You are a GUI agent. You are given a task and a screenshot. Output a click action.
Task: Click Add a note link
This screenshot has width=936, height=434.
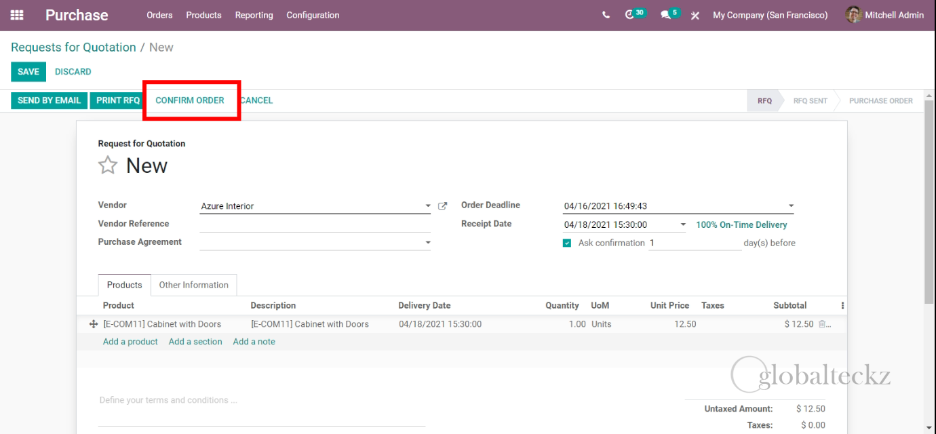click(x=254, y=342)
